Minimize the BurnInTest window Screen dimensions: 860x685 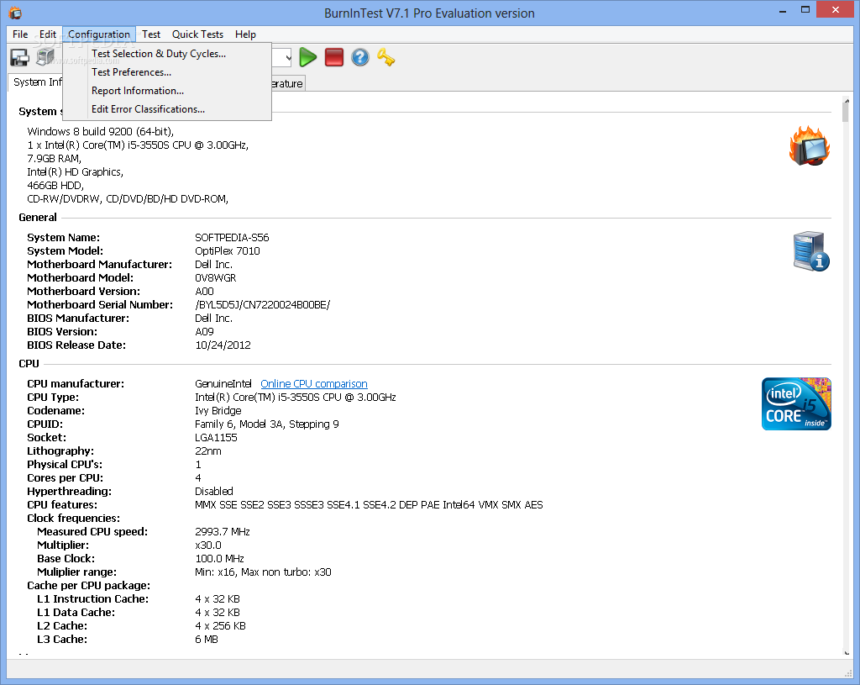pyautogui.click(x=783, y=10)
